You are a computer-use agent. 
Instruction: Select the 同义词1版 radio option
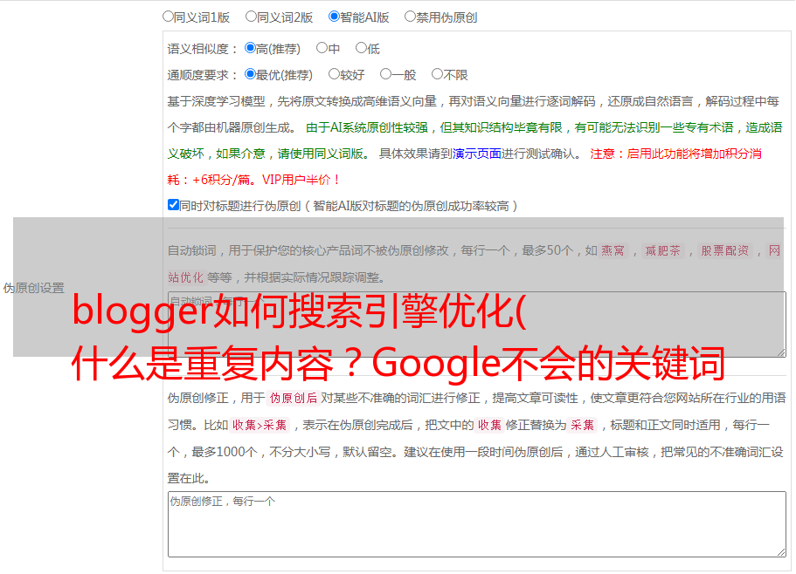168,17
